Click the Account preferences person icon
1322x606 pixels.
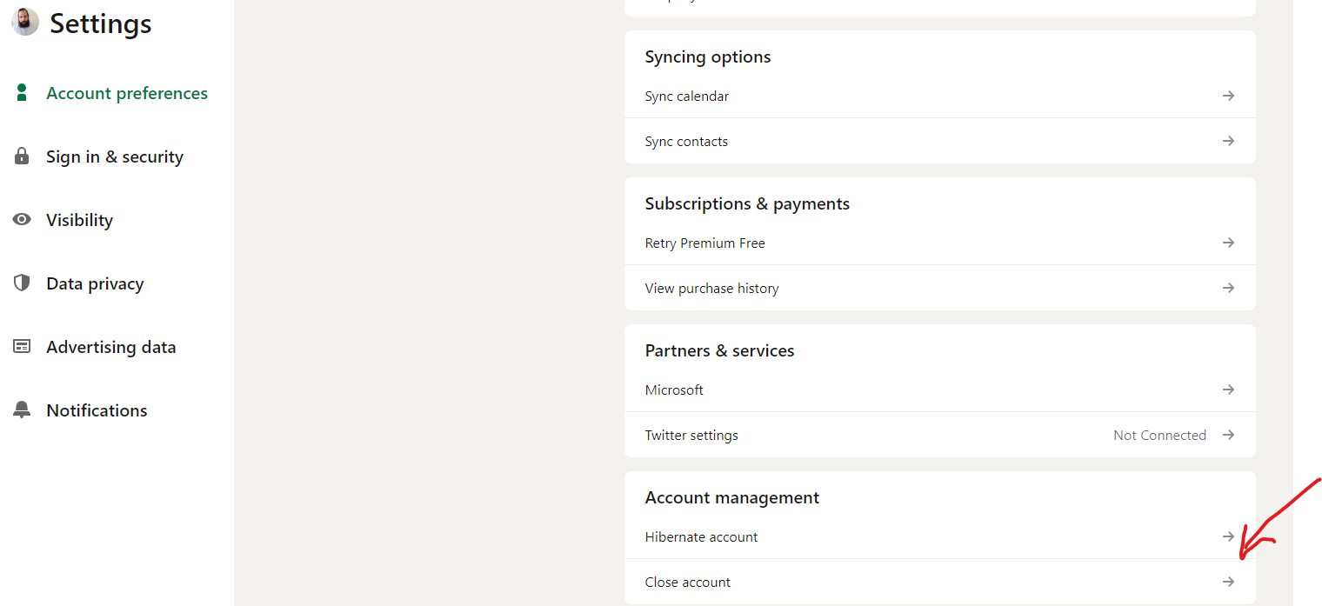(22, 92)
